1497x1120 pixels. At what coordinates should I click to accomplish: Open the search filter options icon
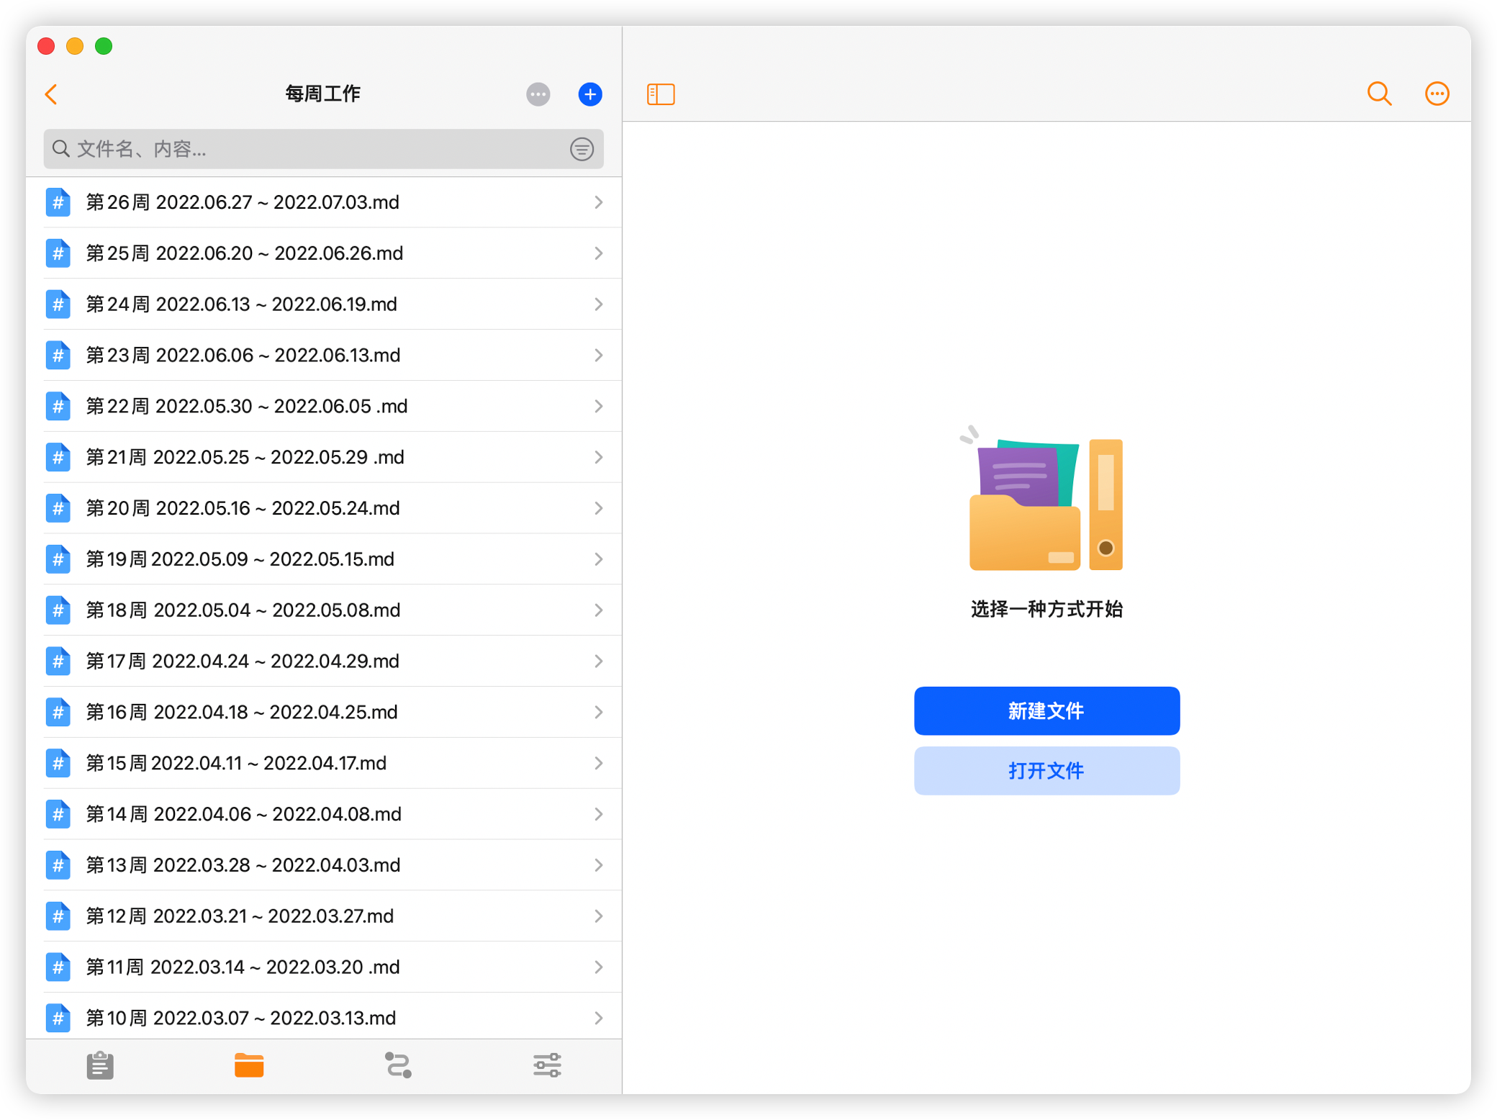[x=582, y=149]
